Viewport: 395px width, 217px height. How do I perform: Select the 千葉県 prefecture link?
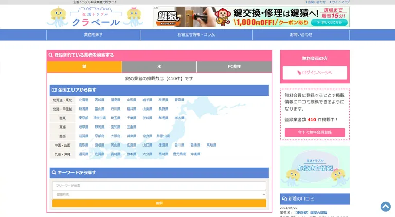131,118
